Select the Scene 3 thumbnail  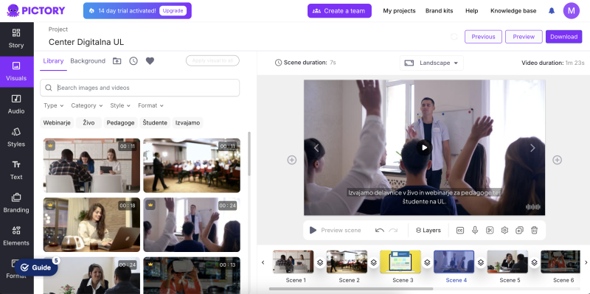tap(400, 262)
